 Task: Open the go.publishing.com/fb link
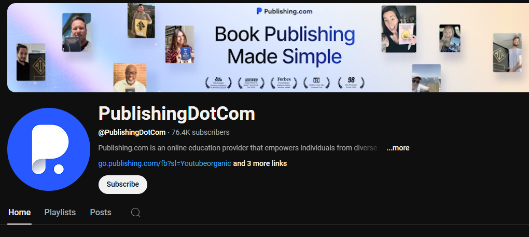click(164, 163)
